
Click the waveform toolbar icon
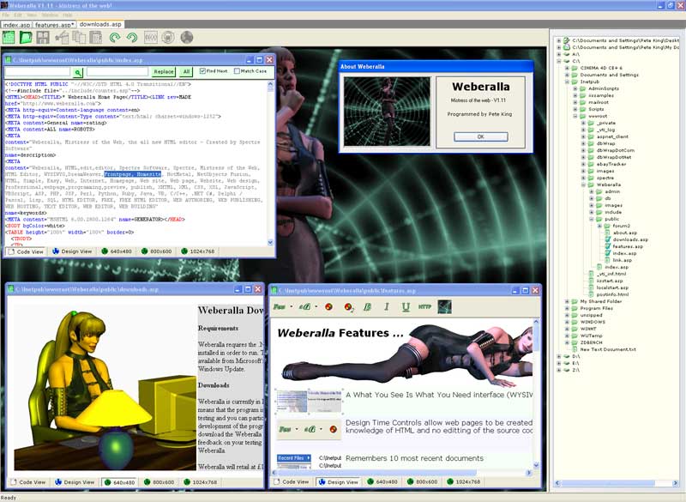coord(151,38)
